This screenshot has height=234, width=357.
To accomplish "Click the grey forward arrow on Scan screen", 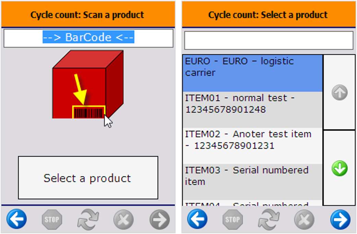I will click(159, 219).
